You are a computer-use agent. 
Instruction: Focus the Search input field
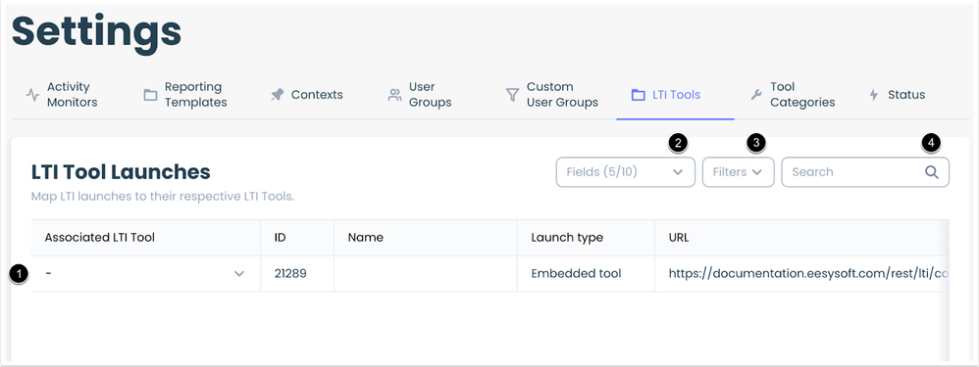coord(865,172)
